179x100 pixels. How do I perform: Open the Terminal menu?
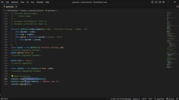pos(40,2)
